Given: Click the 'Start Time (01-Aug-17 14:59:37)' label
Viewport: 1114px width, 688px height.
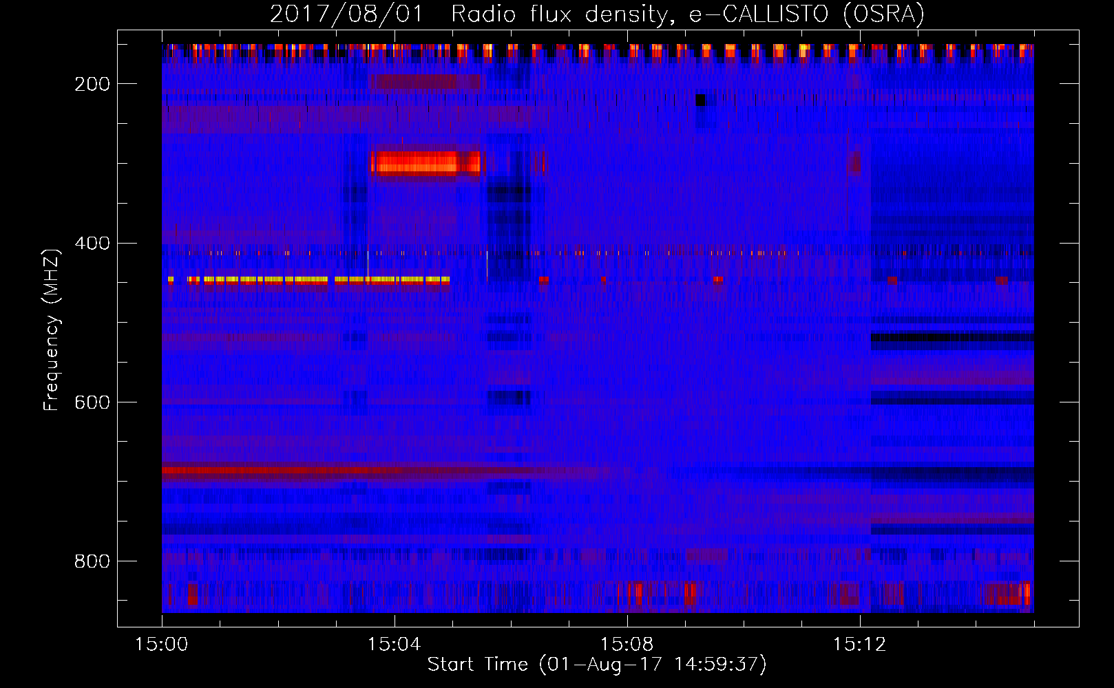Looking at the screenshot, I should pos(597,665).
